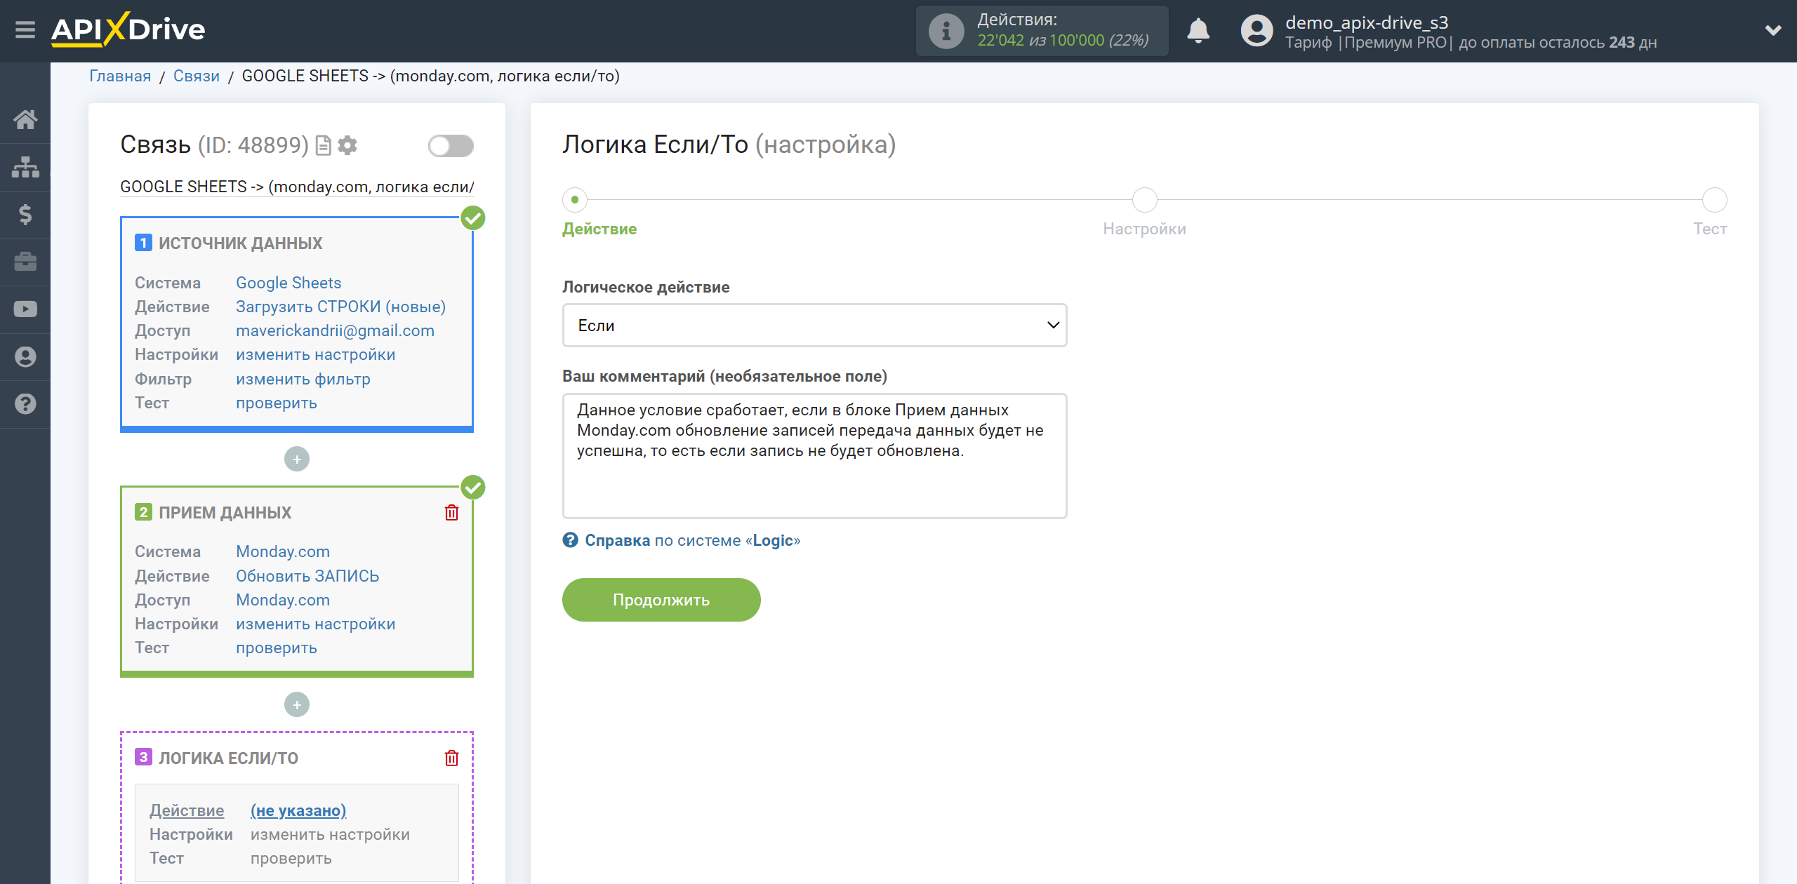Screen dimensions: 1797x884
Task: Open notifications bell
Action: pos(1198,31)
